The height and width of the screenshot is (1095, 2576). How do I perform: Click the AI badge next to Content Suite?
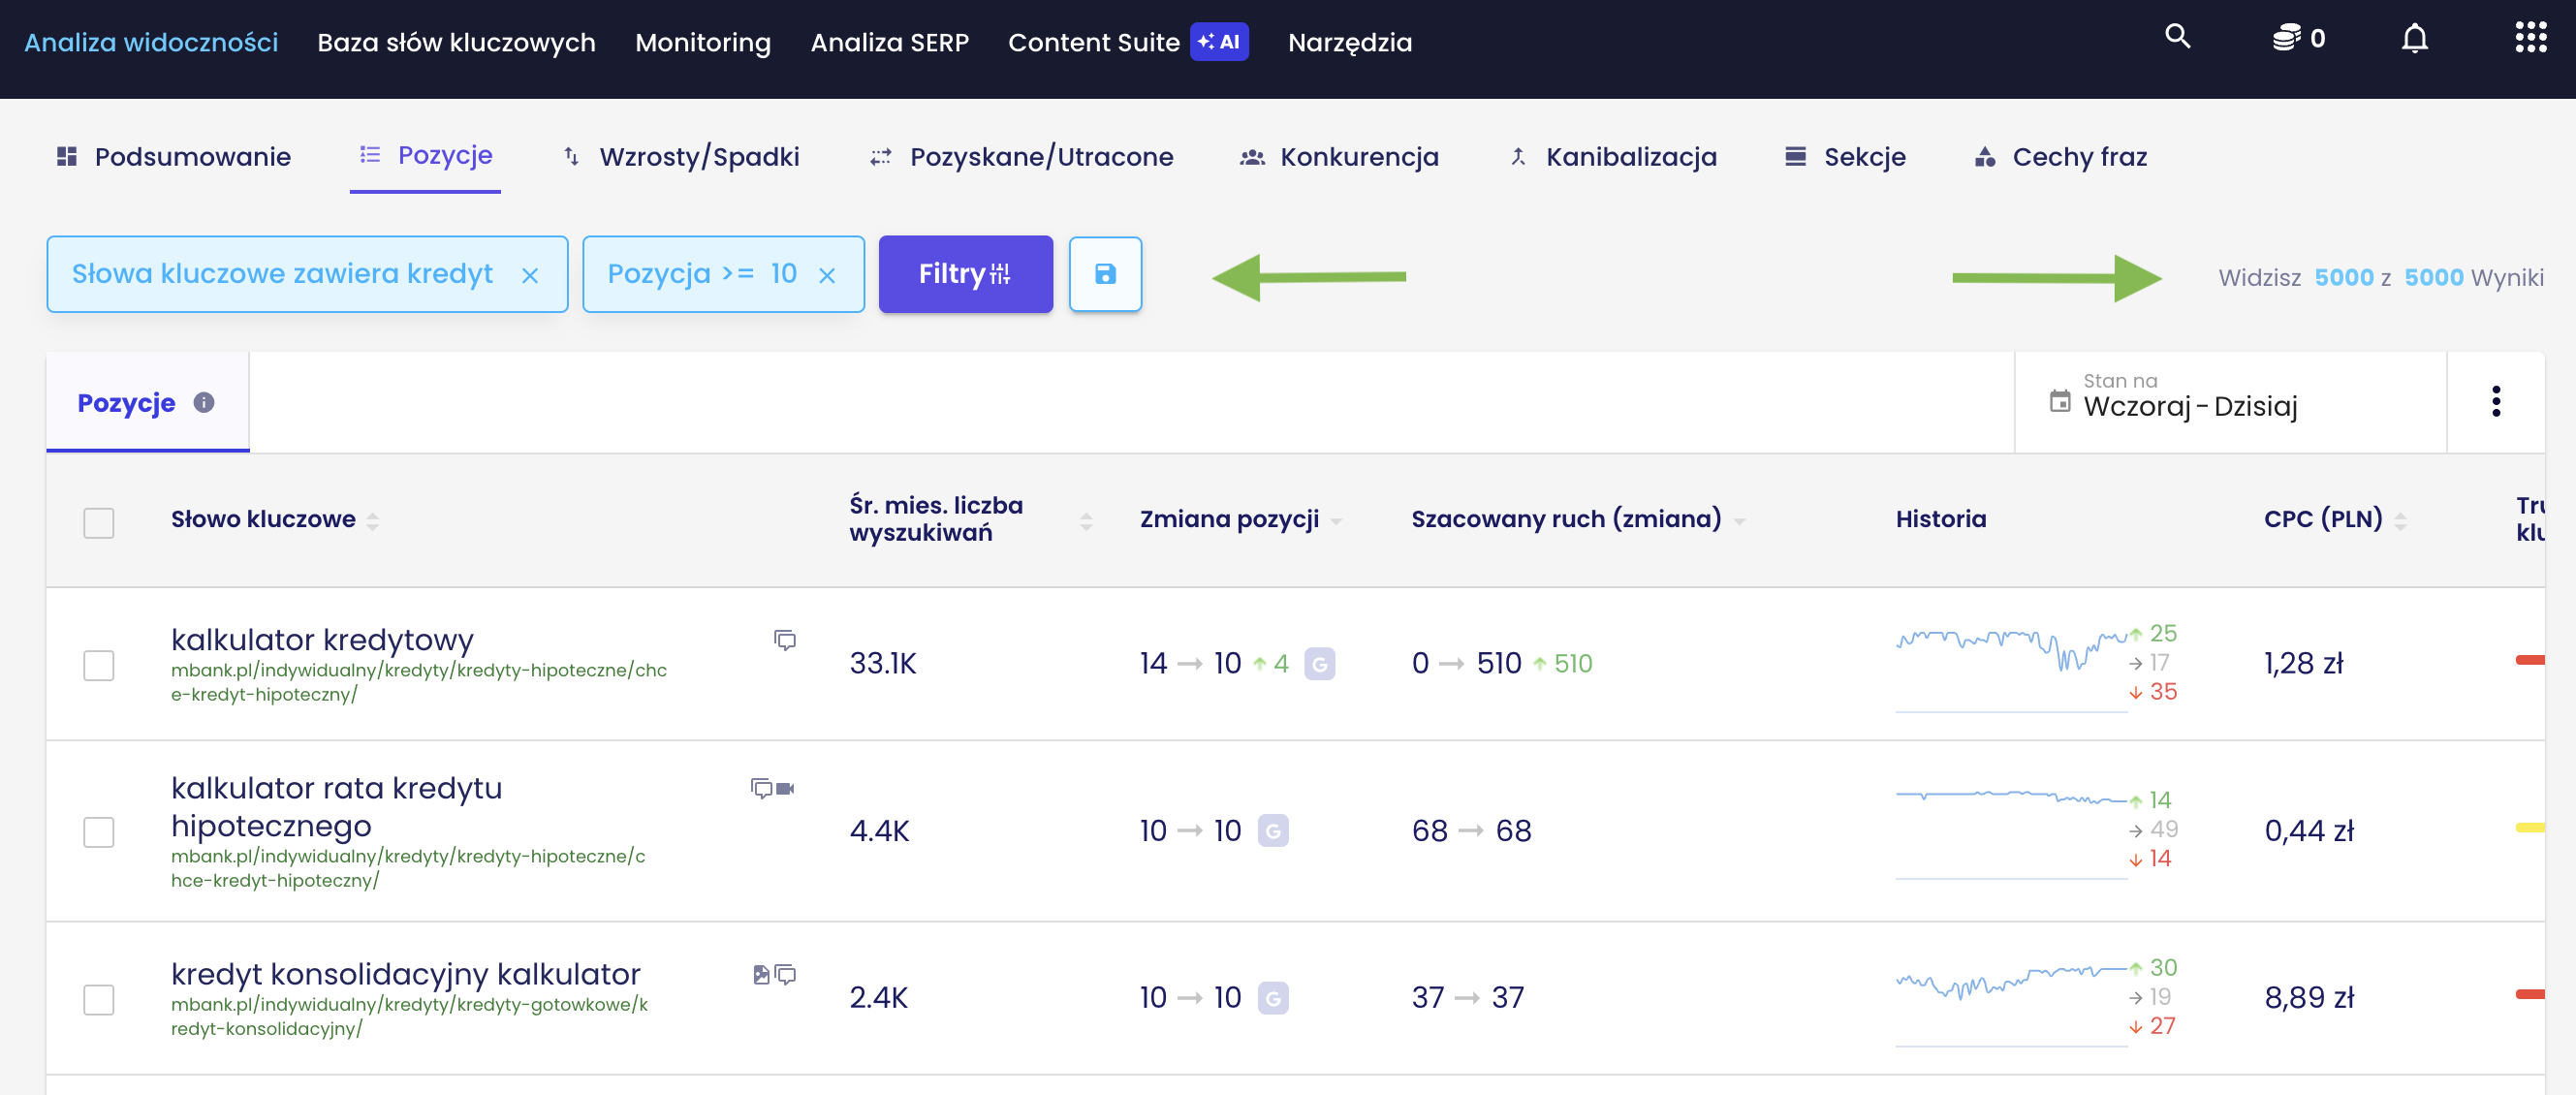(x=1218, y=42)
